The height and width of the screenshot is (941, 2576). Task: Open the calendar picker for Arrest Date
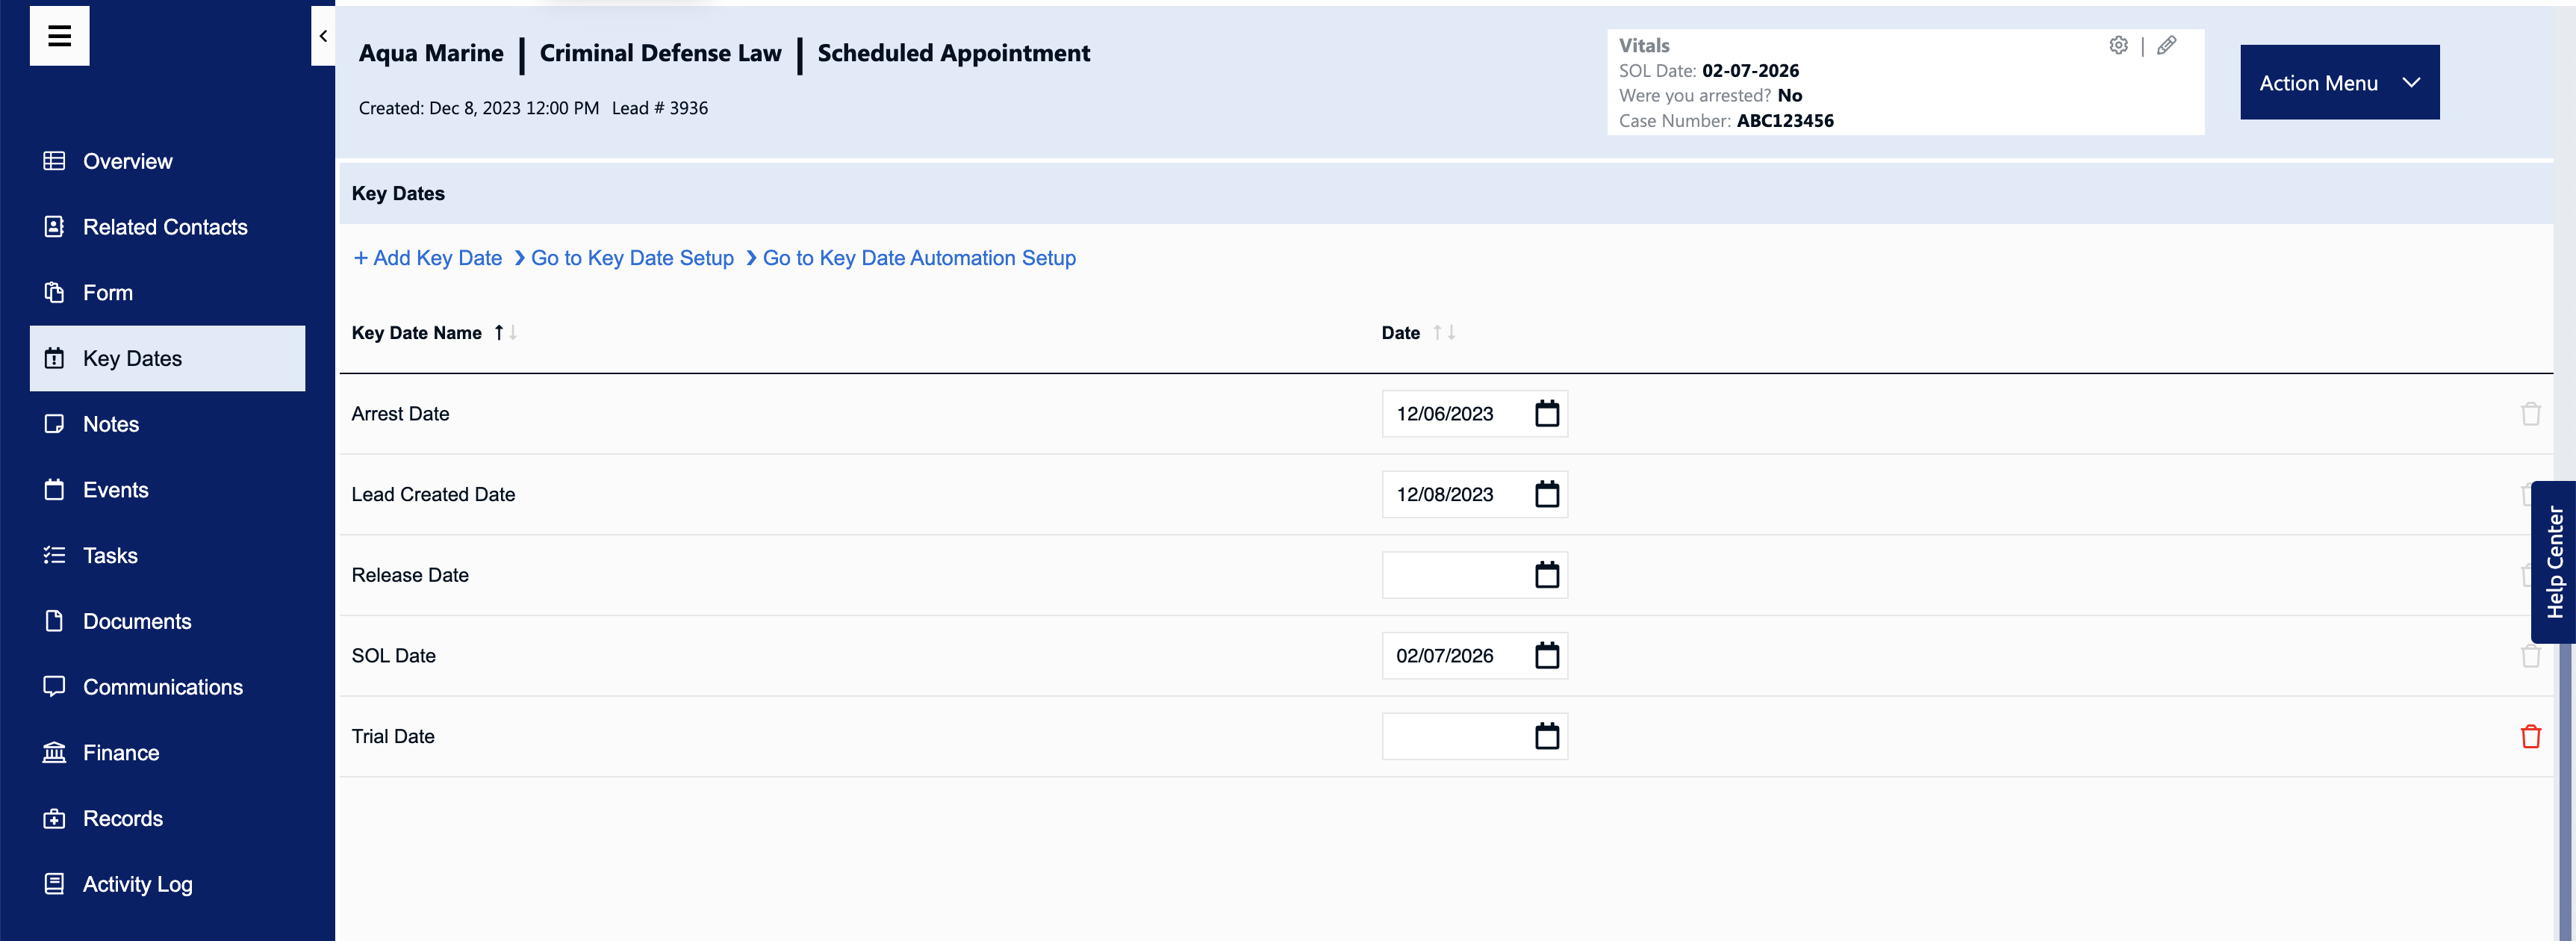[x=1546, y=413]
